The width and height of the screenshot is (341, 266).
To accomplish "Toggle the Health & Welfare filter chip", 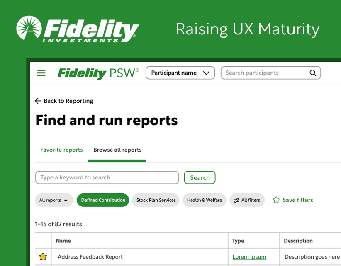I will pyautogui.click(x=205, y=200).
